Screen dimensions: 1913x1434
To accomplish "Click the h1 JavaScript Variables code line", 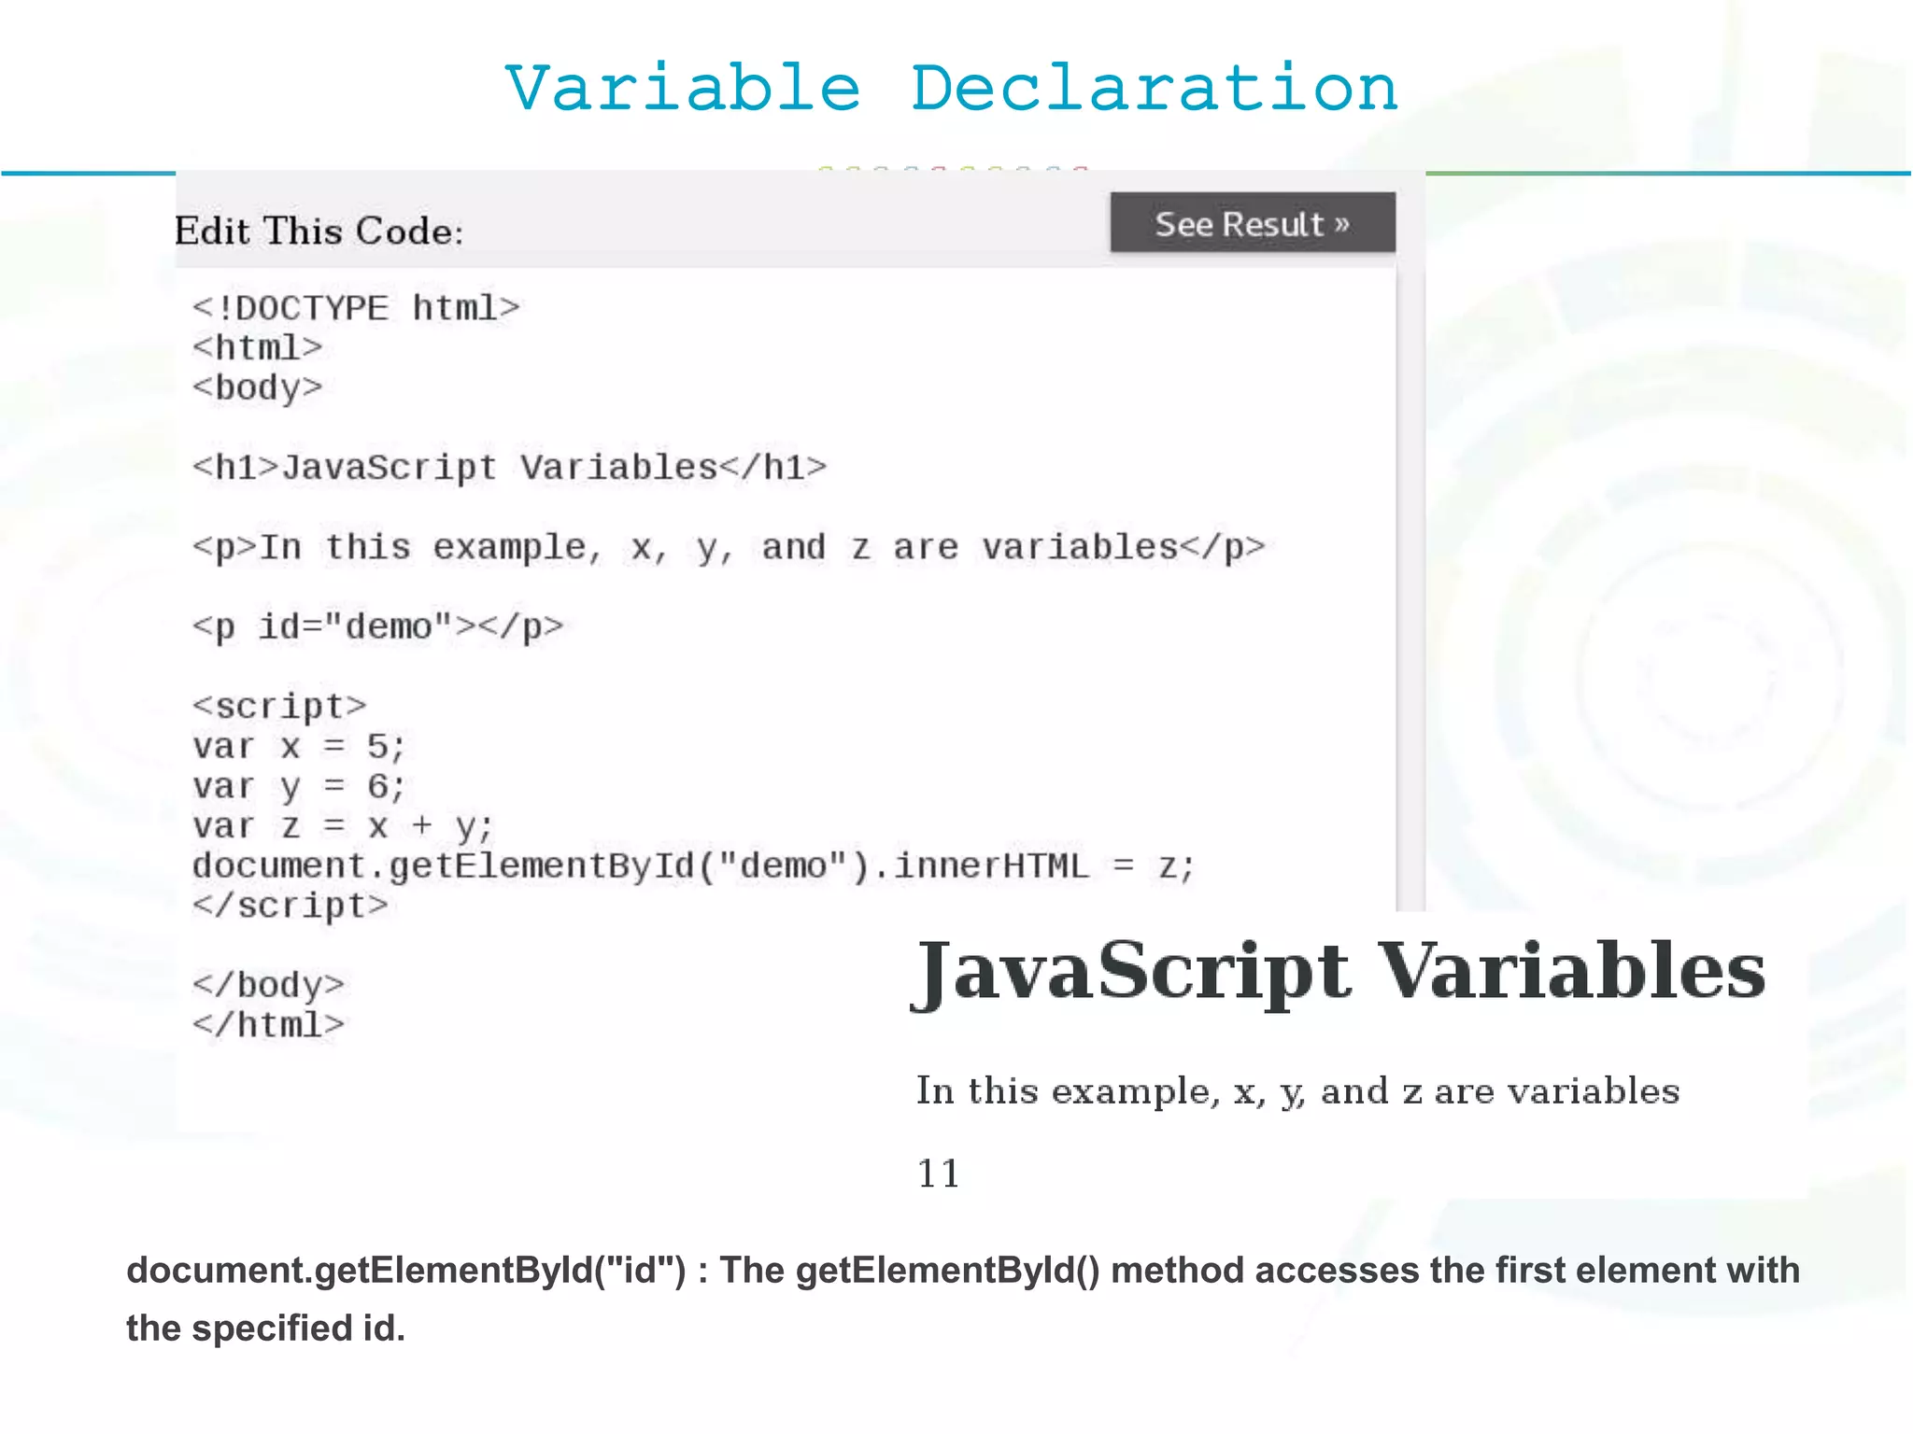I will [x=509, y=467].
